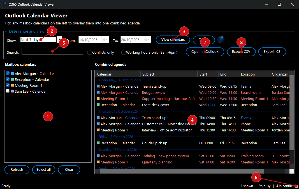Click the View calendars button

[x=173, y=40]
